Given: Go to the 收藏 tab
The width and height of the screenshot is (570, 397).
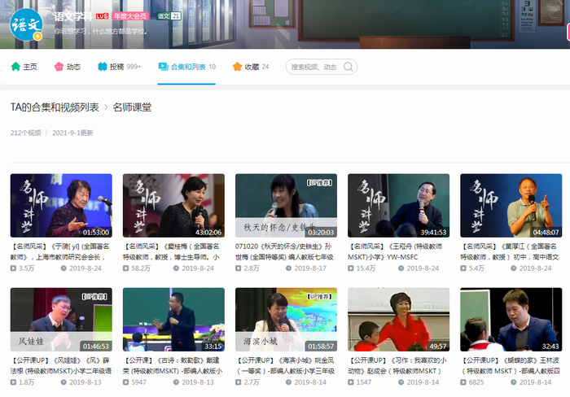Looking at the screenshot, I should (252, 67).
